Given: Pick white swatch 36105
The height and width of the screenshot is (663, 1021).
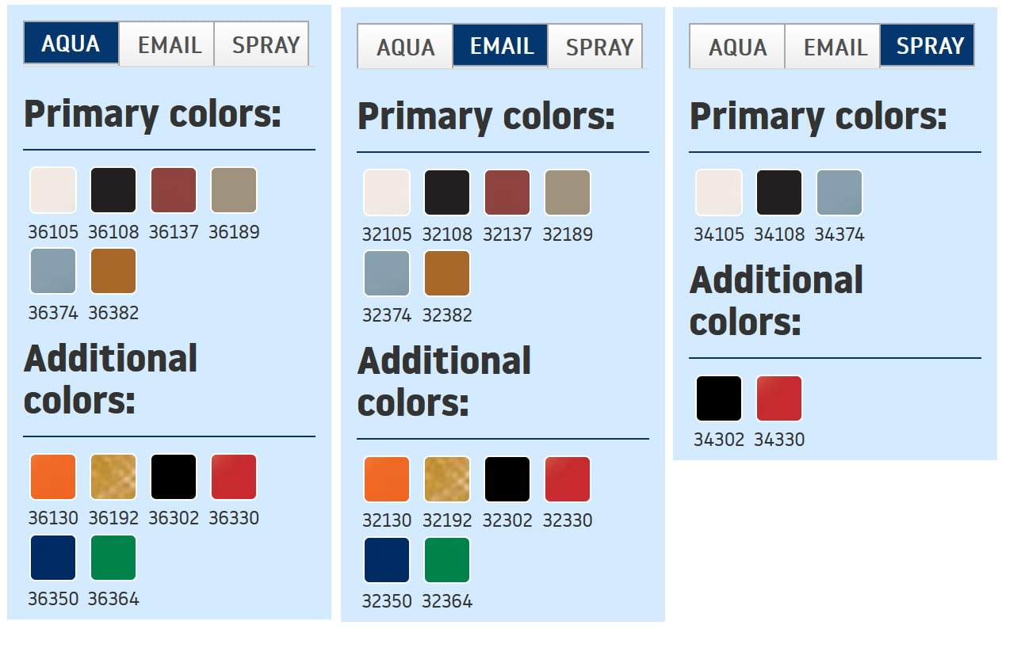Looking at the screenshot, I should coord(53,190).
